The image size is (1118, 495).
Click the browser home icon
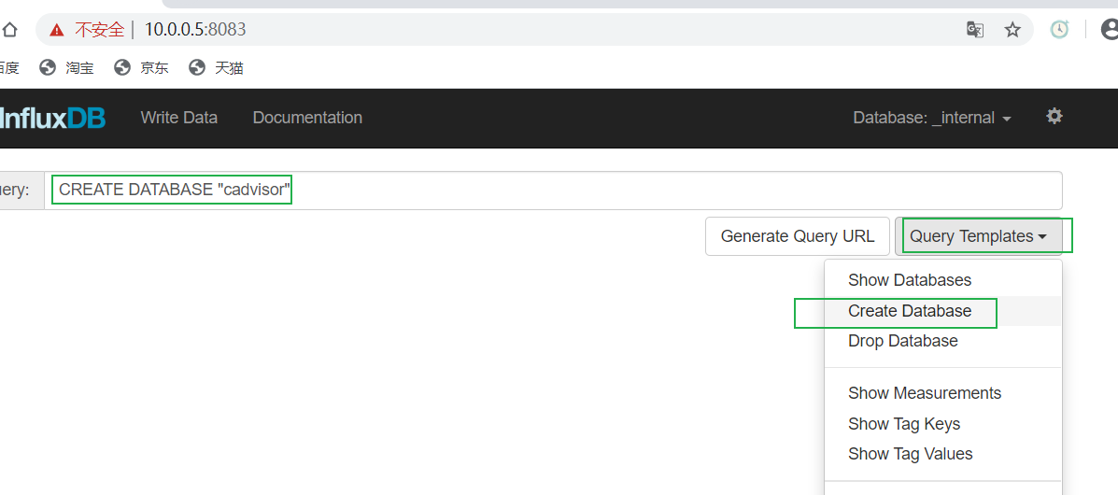pos(9,30)
